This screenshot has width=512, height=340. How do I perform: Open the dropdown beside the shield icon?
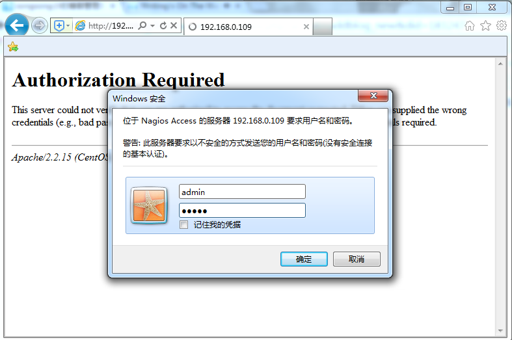tap(68, 25)
